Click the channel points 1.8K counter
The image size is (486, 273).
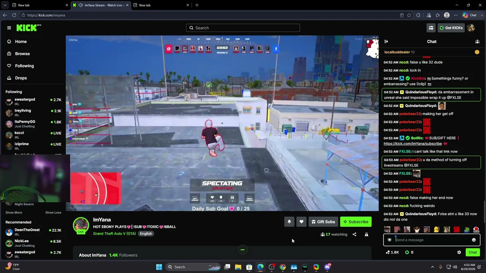tap(392, 252)
